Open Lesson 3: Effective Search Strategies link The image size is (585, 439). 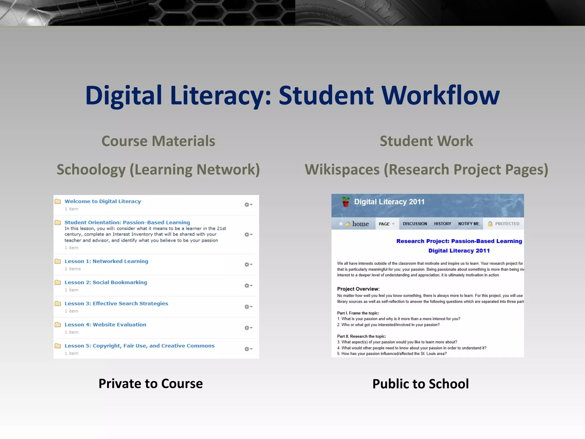116,304
